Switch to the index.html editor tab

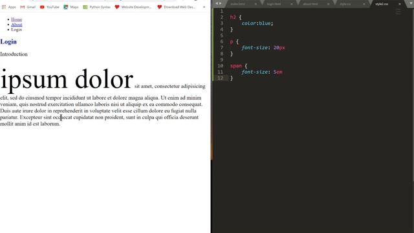point(237,4)
